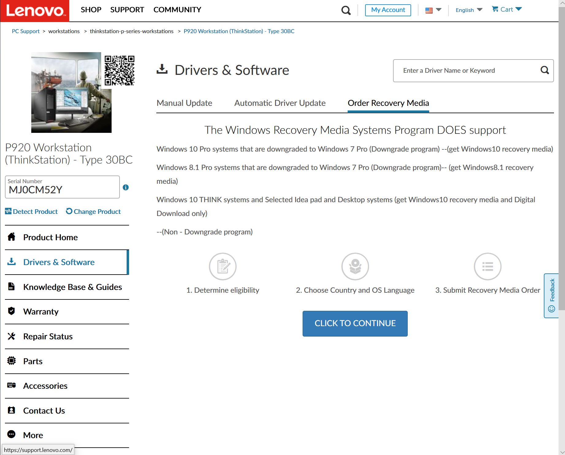Click the Determine eligibility clipboard icon
The width and height of the screenshot is (565, 455).
tap(223, 267)
